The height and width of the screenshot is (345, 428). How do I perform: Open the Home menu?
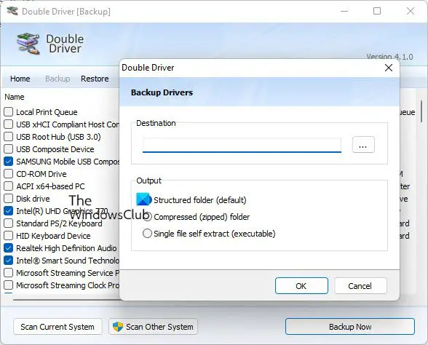[x=20, y=79]
